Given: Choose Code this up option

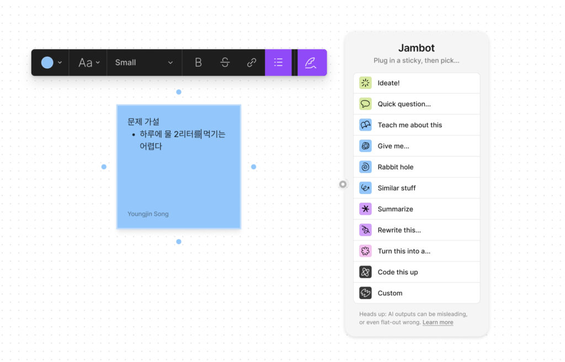Looking at the screenshot, I should (x=417, y=272).
